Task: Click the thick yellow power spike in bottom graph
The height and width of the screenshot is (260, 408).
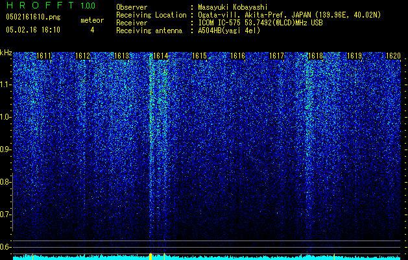Action: click(150, 256)
